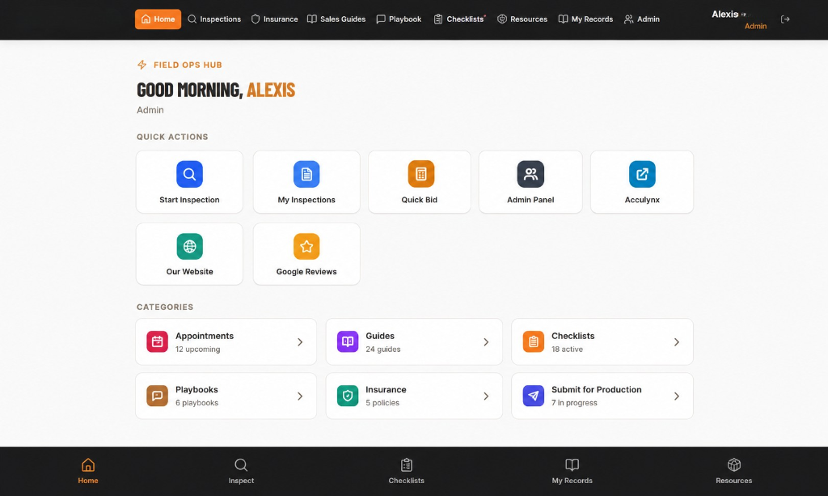This screenshot has width=828, height=496.
Task: Open the Google Reviews star icon
Action: pos(306,246)
